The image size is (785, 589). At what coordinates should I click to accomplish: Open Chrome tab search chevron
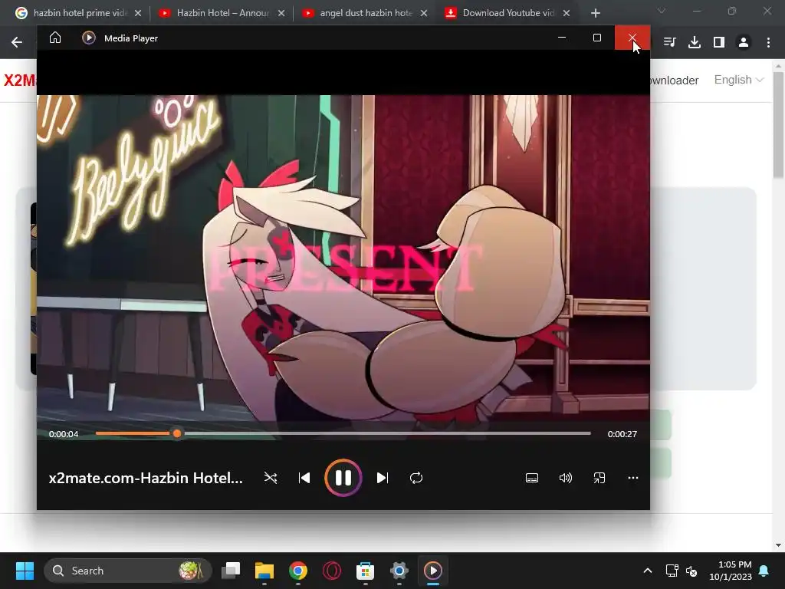click(662, 11)
